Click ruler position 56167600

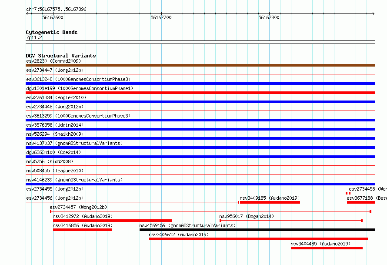53,17
